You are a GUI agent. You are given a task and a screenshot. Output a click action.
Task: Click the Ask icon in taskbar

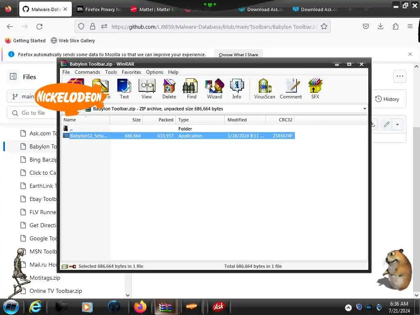218,307
